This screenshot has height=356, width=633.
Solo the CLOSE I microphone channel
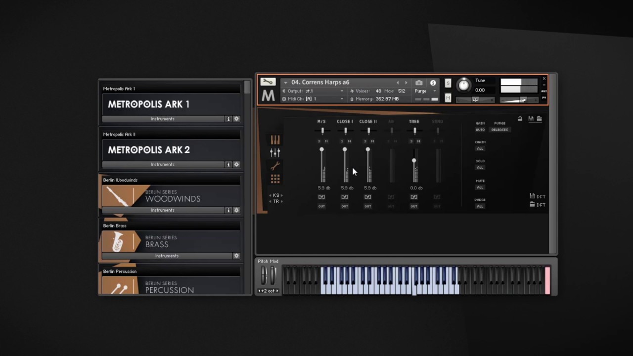pyautogui.click(x=342, y=141)
